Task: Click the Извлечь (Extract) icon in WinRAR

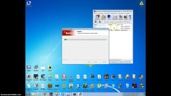Action: coord(103,17)
